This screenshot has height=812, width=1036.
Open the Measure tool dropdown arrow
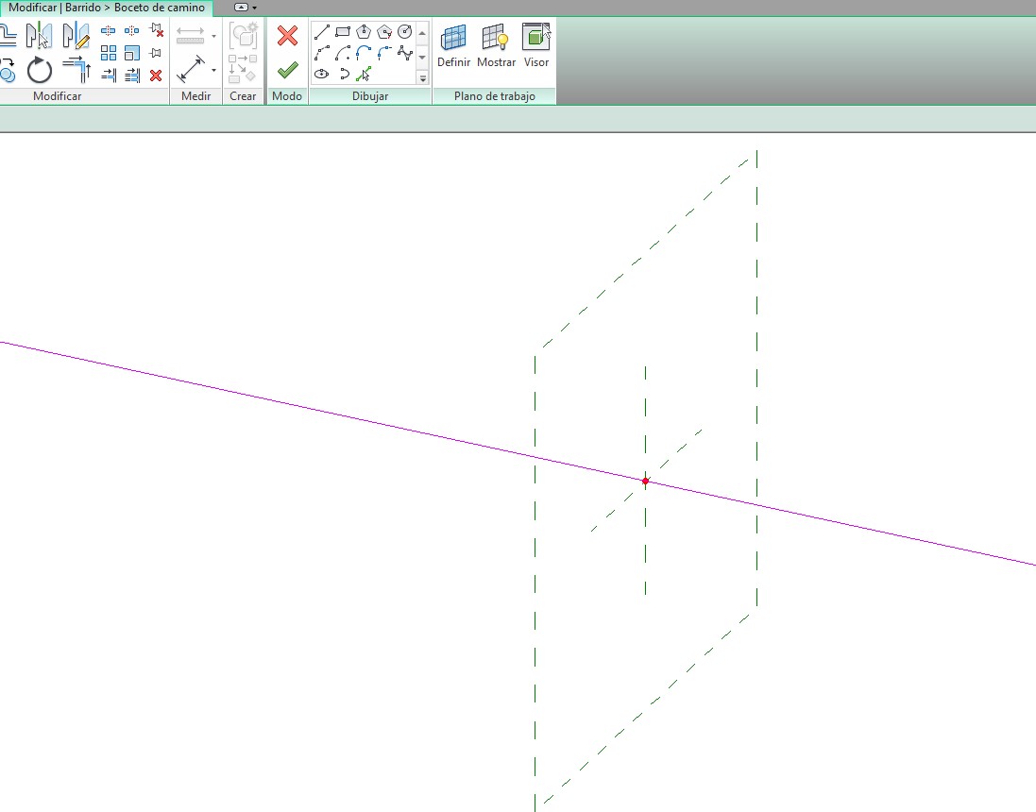point(213,36)
